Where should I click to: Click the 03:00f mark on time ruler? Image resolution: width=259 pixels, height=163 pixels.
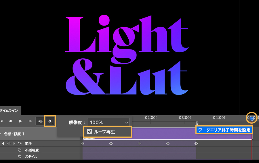coord(185,118)
